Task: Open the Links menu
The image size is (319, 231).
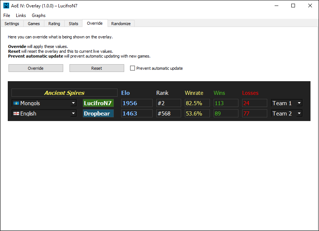Action: click(x=21, y=15)
